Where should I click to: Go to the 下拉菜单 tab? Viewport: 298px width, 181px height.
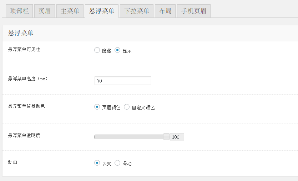pos(137,11)
